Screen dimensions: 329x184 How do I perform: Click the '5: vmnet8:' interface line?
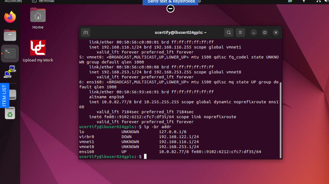click(x=179, y=59)
